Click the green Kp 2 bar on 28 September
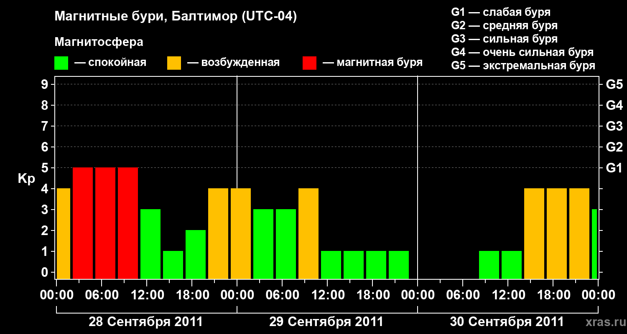 tap(196, 255)
